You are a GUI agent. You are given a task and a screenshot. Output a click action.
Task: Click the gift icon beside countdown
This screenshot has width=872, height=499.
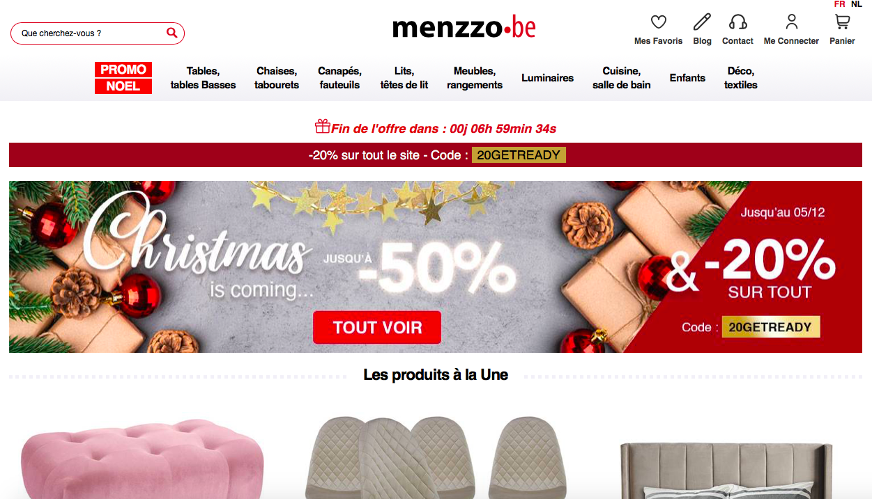point(322,127)
